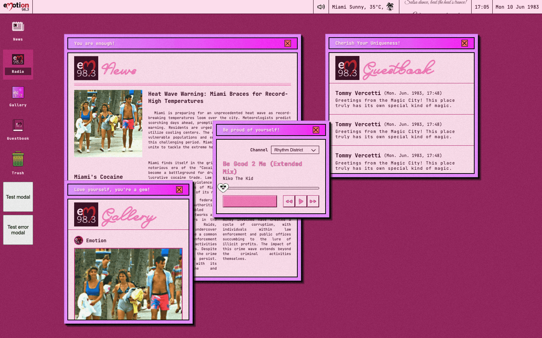Click the heat wave article photo in News
Viewport: 542px width, 338px height.
tap(108, 124)
